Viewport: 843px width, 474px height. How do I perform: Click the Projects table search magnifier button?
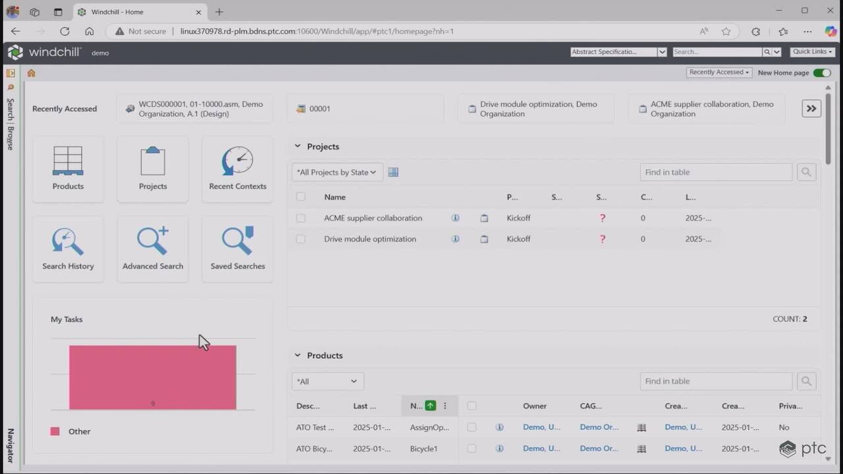click(806, 172)
